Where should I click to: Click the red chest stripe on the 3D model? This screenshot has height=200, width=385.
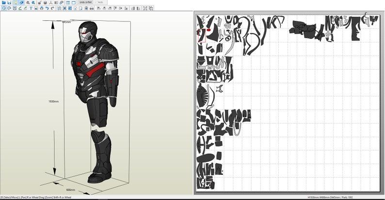pos(96,69)
